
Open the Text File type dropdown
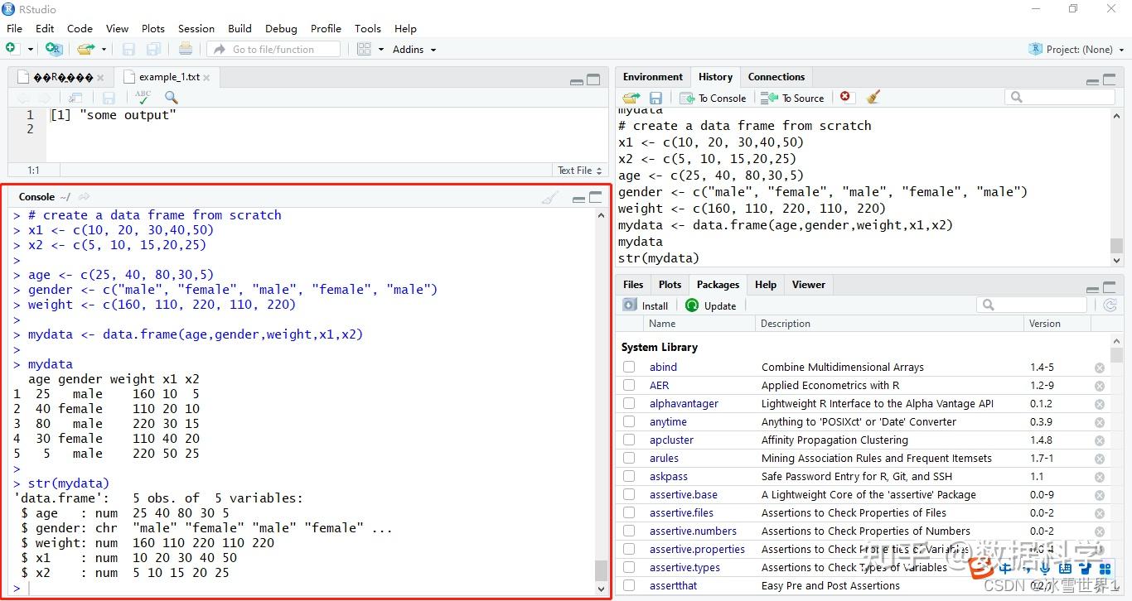(579, 171)
